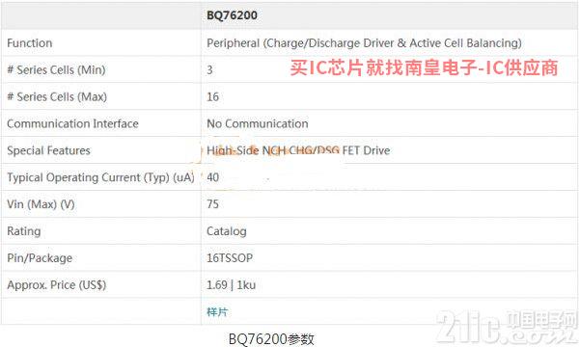
Task: Select the value 75 for Vin max
Action: [x=212, y=204]
